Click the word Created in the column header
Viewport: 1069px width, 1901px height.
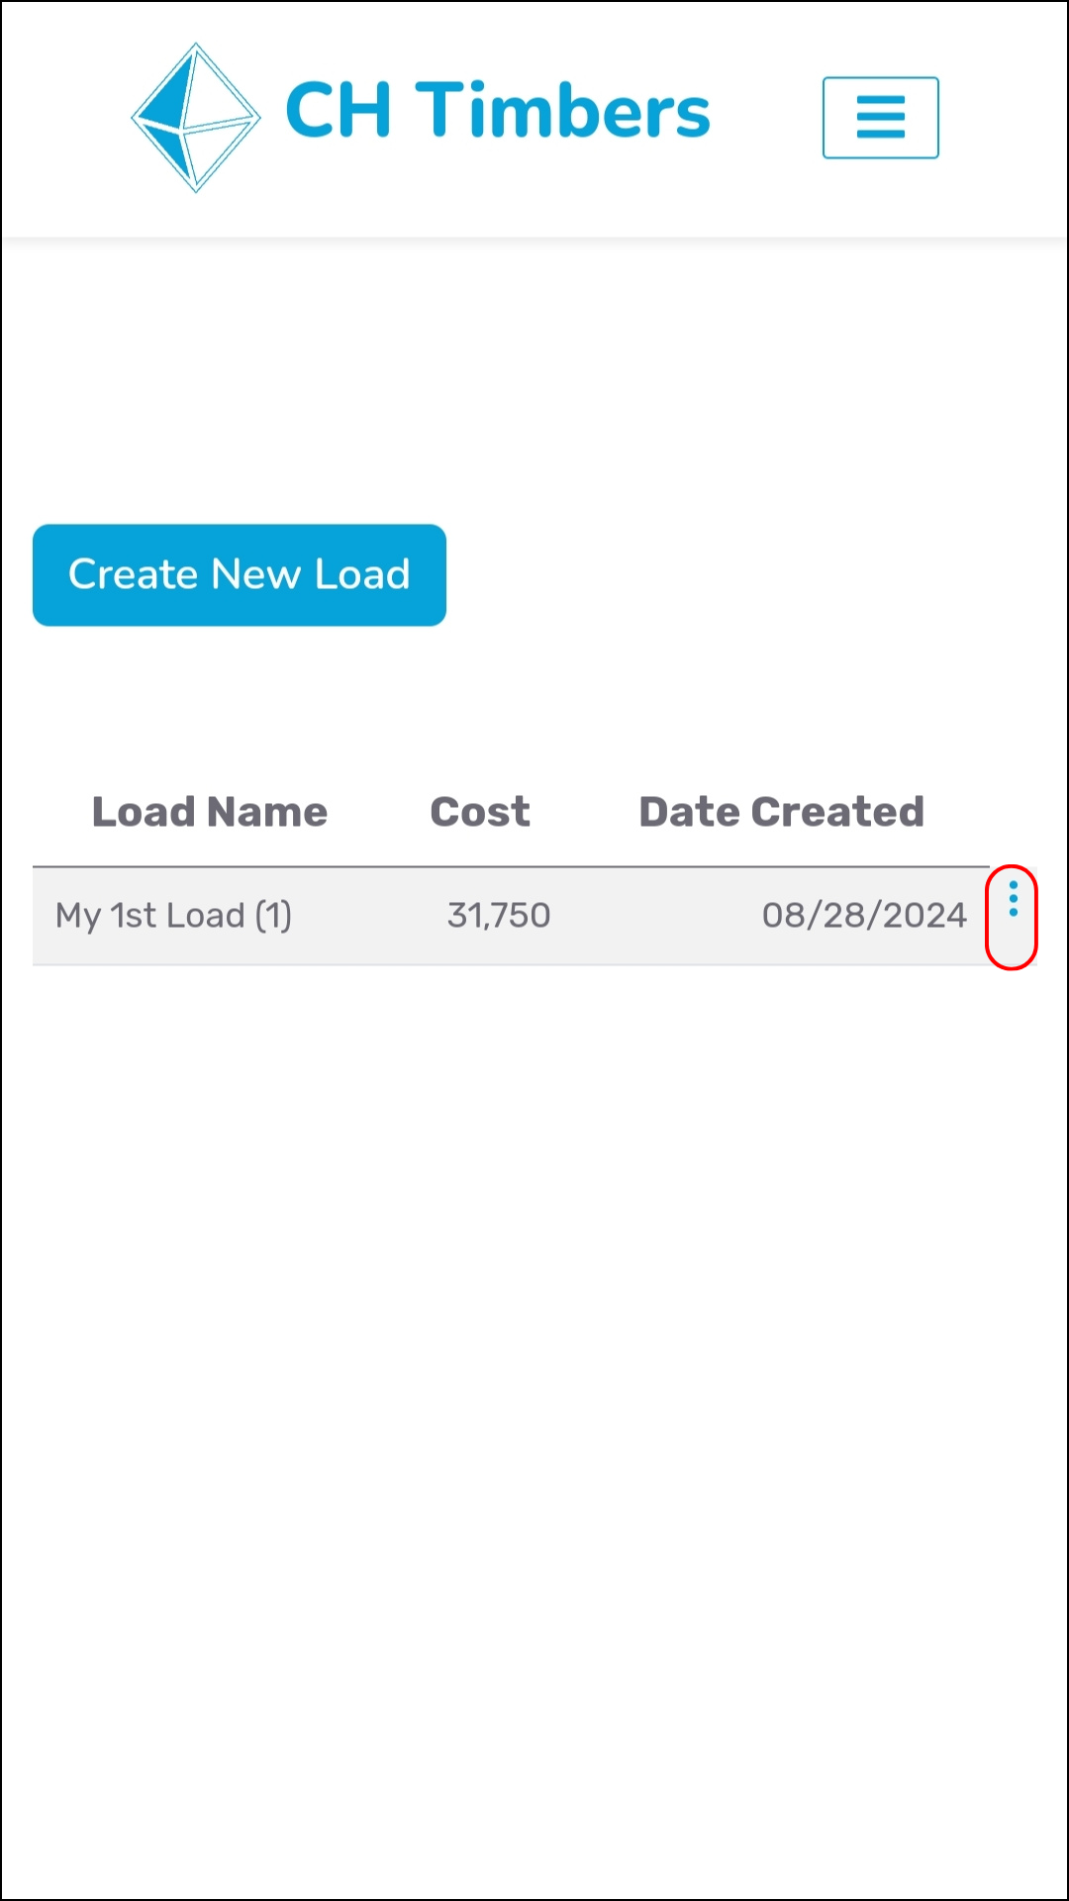(837, 812)
